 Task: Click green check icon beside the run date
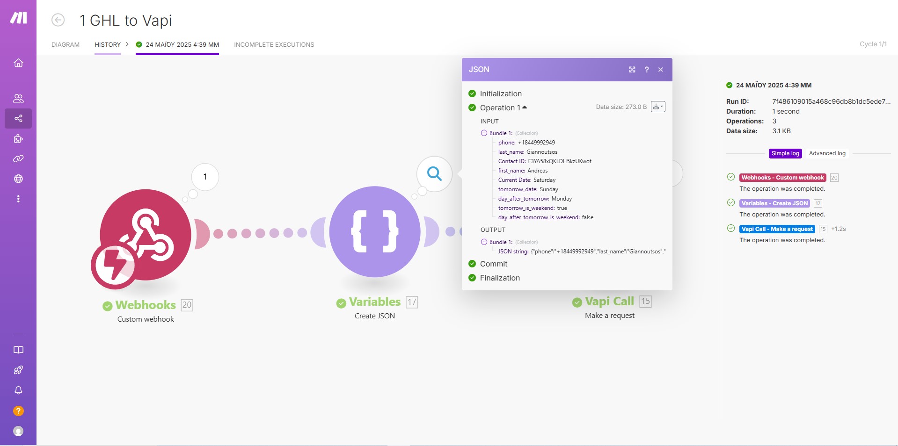click(x=139, y=45)
